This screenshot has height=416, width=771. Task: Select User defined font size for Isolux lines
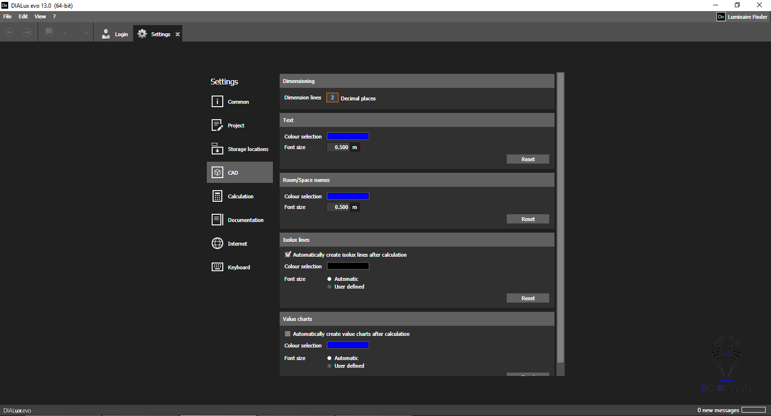coord(329,287)
